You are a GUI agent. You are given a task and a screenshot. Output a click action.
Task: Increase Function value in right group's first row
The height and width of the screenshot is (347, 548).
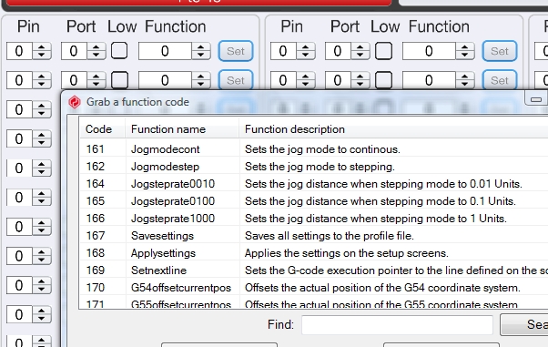coord(464,47)
